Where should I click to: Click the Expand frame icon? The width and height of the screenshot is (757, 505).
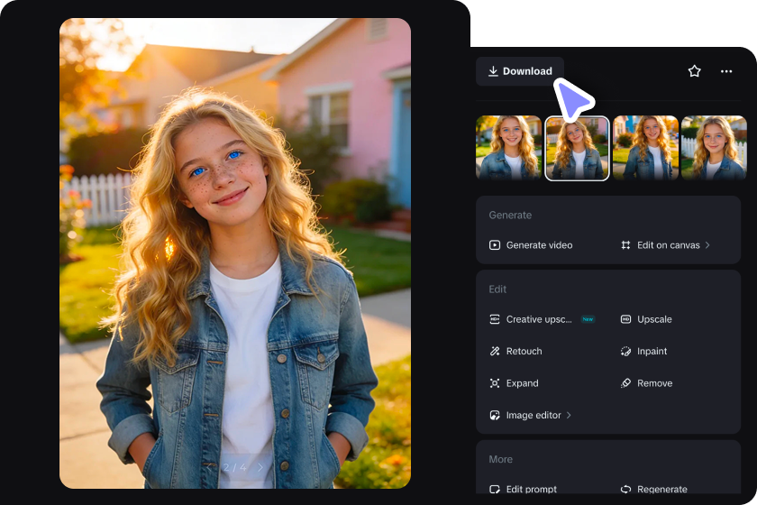(x=495, y=383)
